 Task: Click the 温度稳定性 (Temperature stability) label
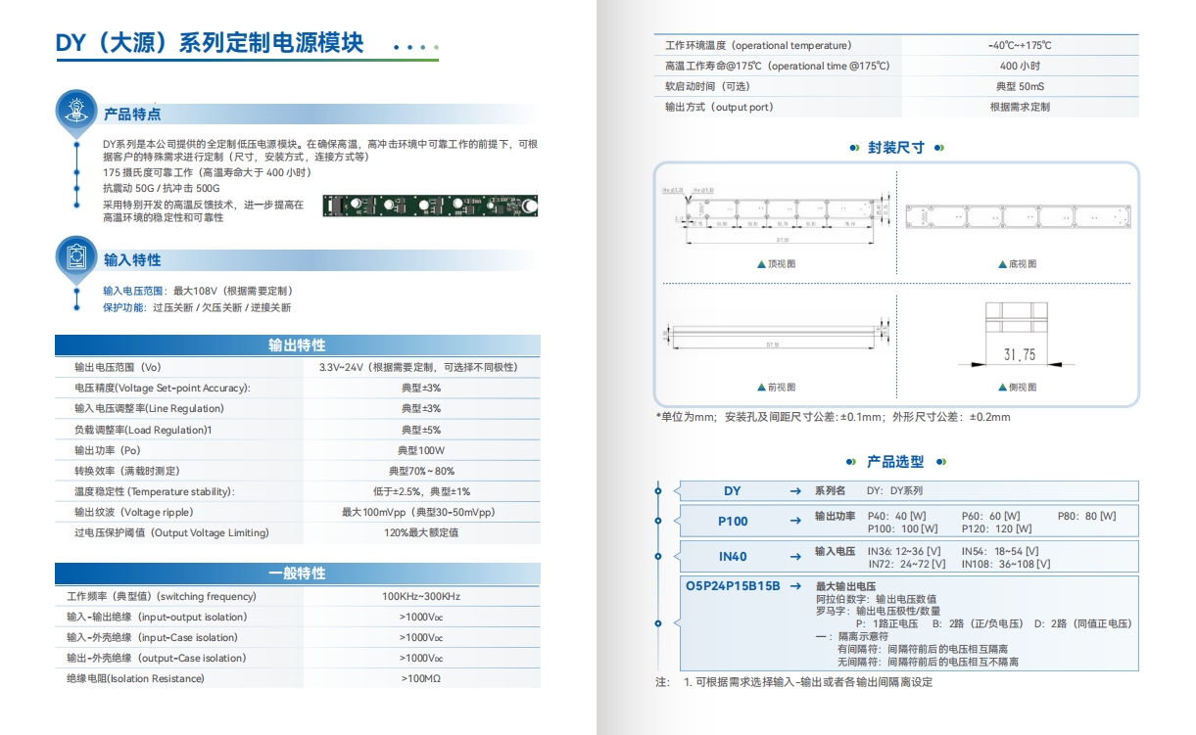click(x=155, y=491)
